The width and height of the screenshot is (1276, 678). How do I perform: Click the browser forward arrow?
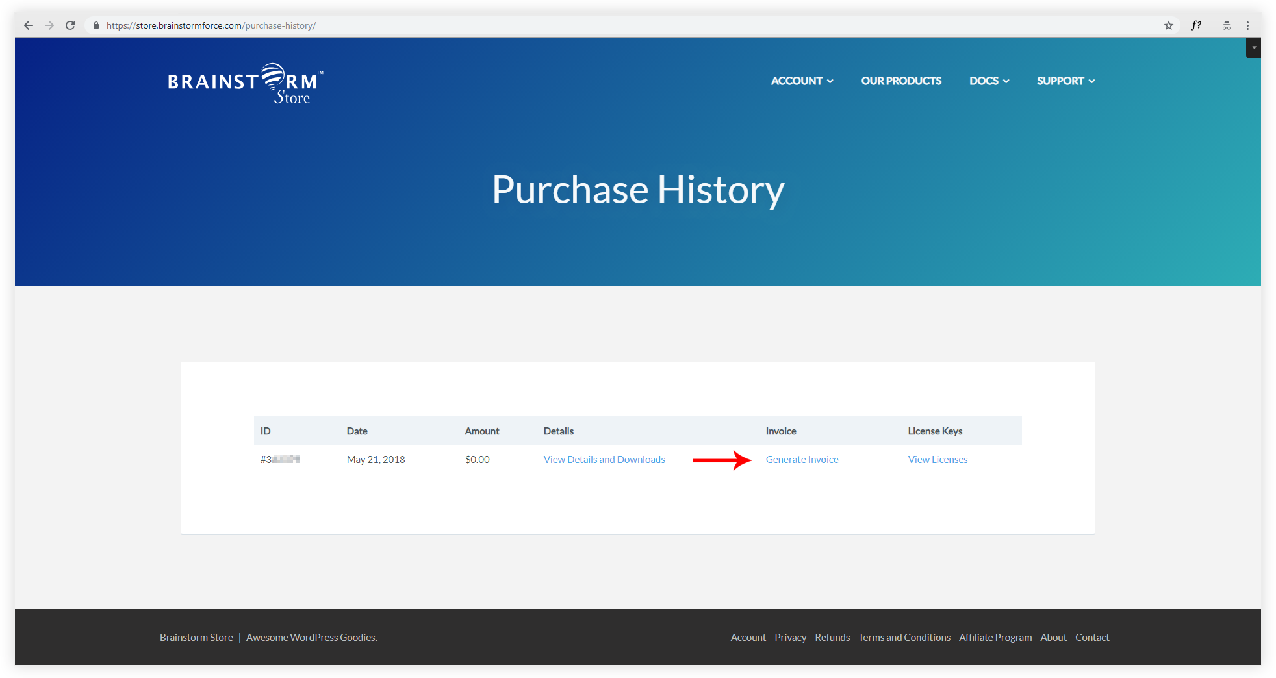(49, 25)
